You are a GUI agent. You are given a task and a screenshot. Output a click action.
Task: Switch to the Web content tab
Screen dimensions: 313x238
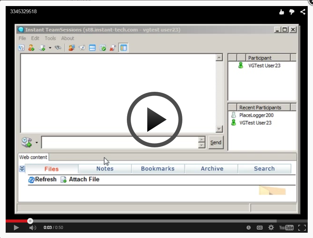(33, 157)
